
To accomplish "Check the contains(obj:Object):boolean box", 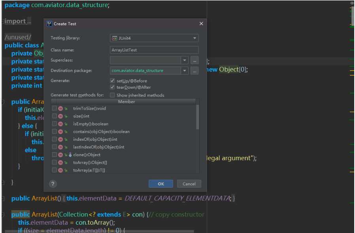I will [54, 131].
